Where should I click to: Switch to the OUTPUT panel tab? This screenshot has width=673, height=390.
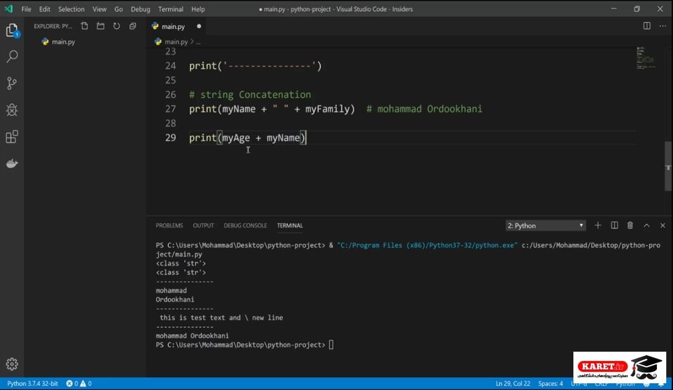point(203,225)
